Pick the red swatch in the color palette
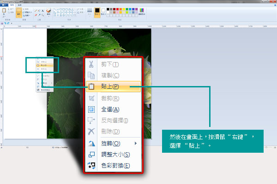Viewport: 277px width, 184px height. tap(117, 9)
